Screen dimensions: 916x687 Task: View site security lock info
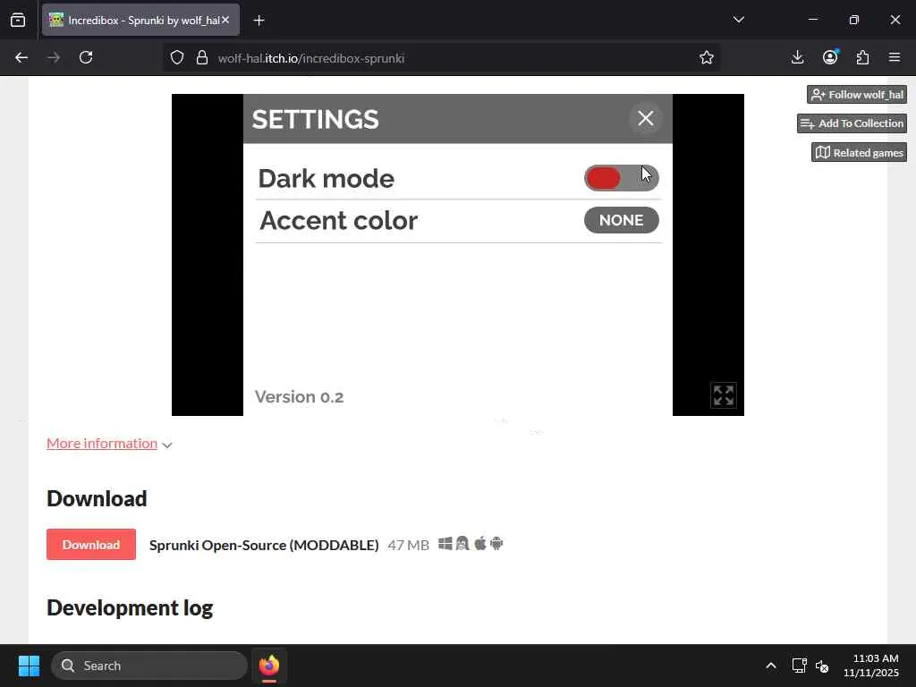(202, 58)
